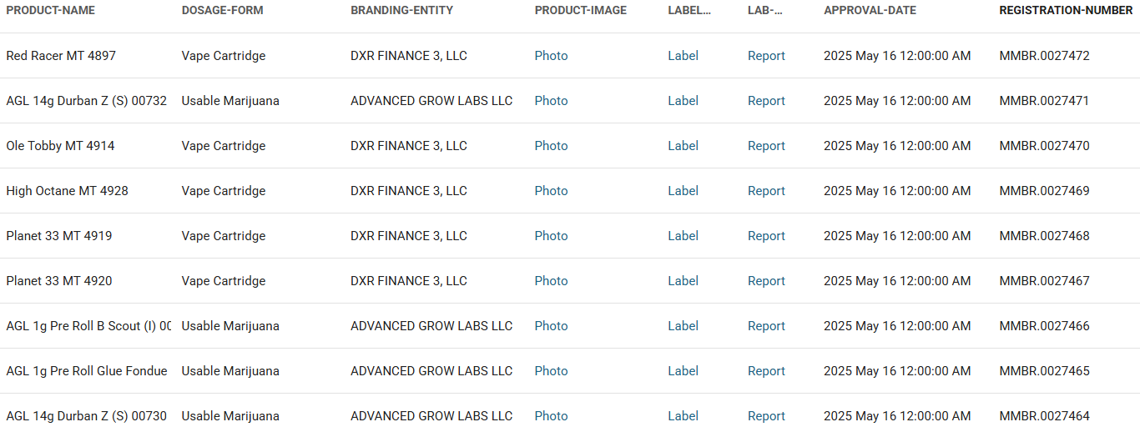Sort by DOSAGE-FORM column header
This screenshot has width=1140, height=437.
tap(222, 11)
